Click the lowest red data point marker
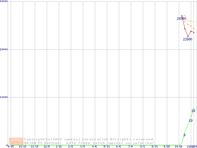 coord(188,36)
